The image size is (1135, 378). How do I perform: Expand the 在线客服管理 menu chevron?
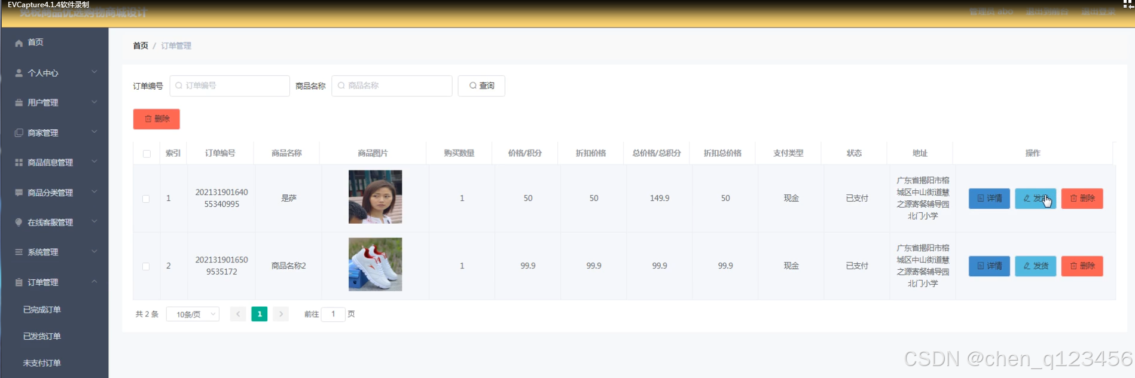coord(94,222)
